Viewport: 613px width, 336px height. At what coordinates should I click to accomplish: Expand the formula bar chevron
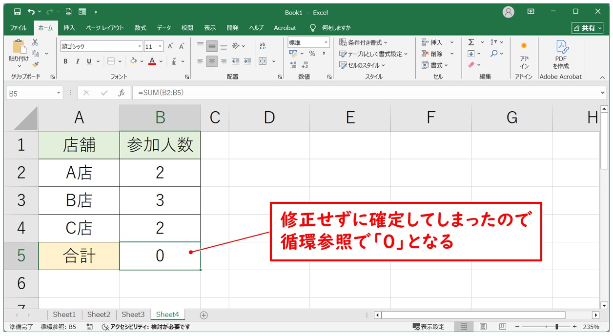point(604,93)
